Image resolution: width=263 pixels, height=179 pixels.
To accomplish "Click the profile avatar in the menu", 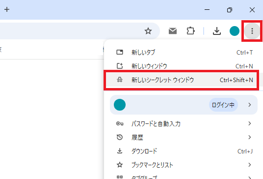I will pos(120,105).
